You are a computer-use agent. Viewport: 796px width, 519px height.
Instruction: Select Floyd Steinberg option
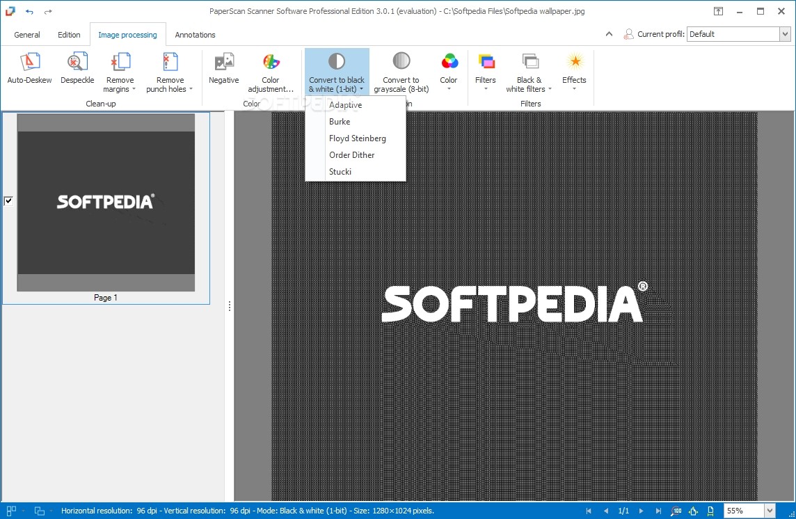point(356,138)
